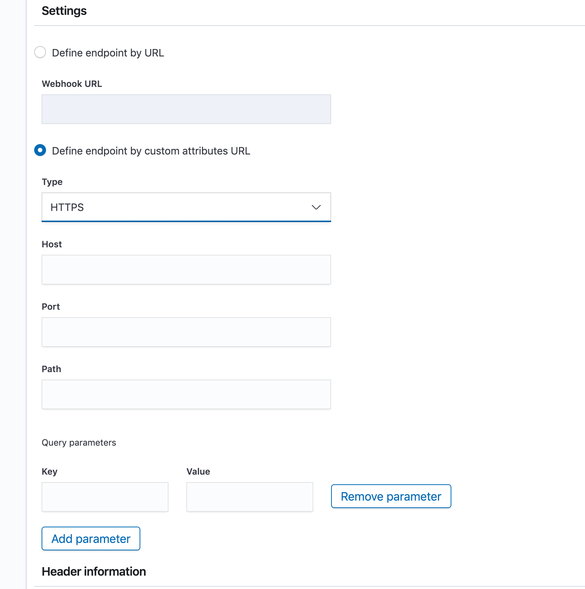Click into the Webhook URL input field

point(186,109)
